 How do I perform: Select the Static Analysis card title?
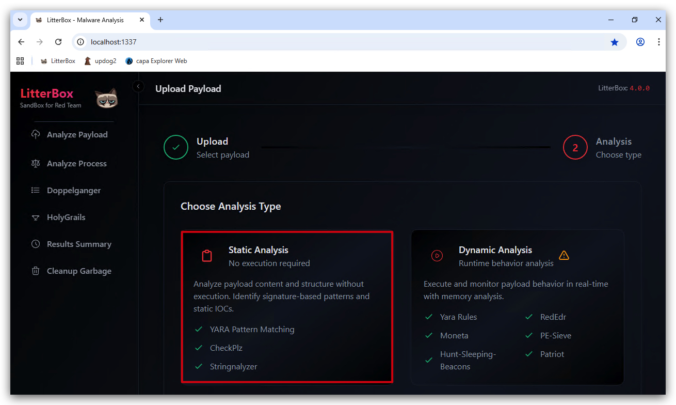[x=259, y=250]
